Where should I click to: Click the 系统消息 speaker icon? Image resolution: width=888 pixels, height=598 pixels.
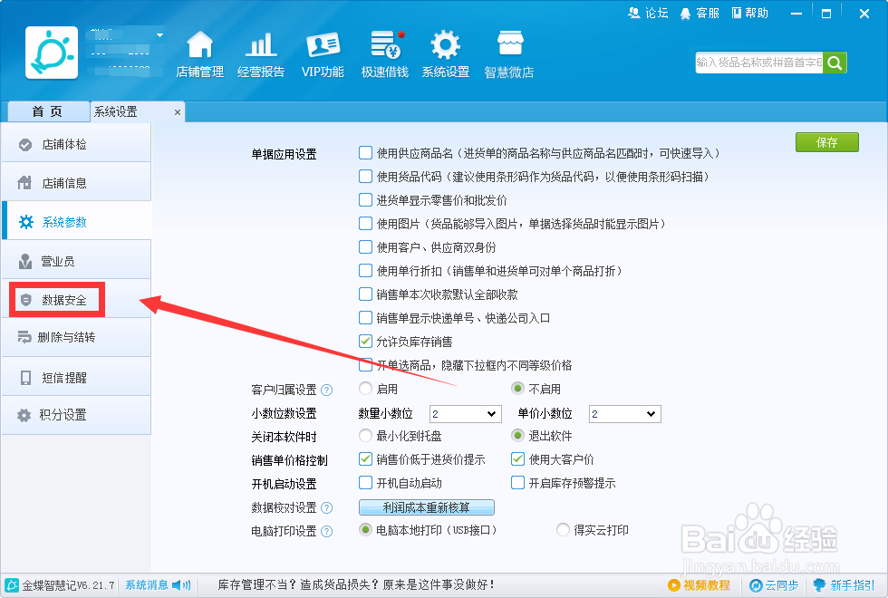tap(181, 585)
